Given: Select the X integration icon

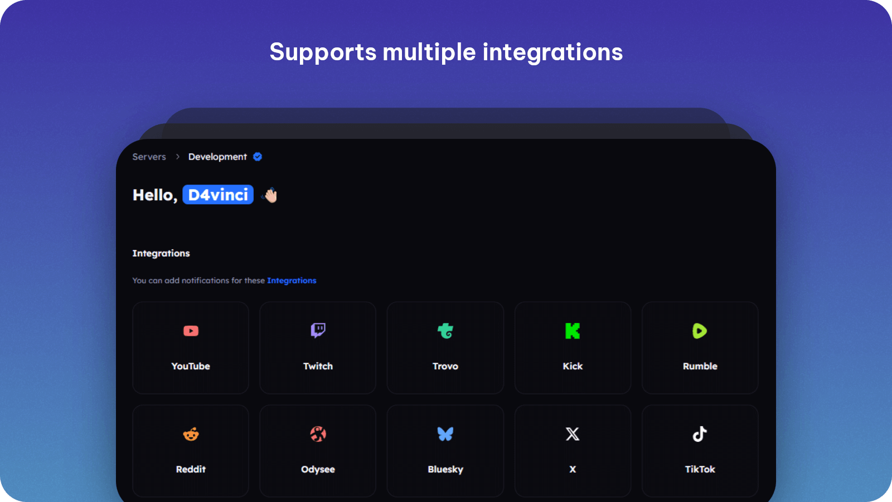Looking at the screenshot, I should [573, 434].
